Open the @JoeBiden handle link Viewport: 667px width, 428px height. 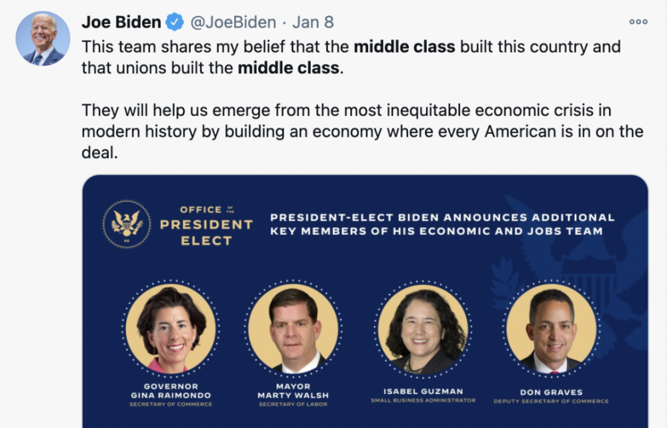[233, 23]
